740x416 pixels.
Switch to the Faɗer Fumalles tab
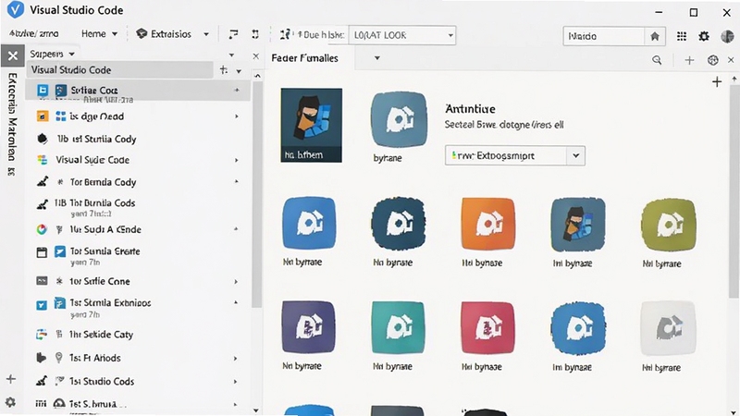[305, 58]
